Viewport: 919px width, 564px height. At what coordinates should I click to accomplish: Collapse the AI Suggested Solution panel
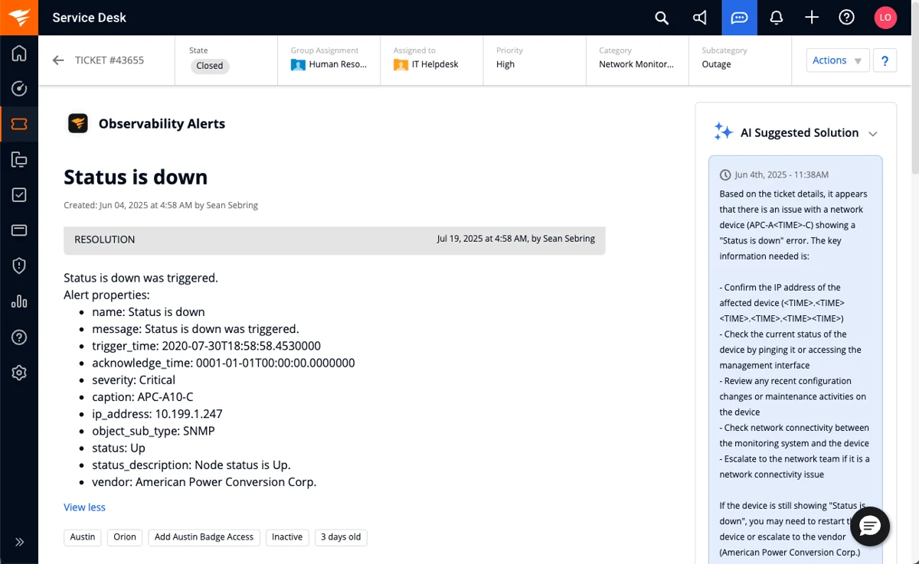click(873, 133)
